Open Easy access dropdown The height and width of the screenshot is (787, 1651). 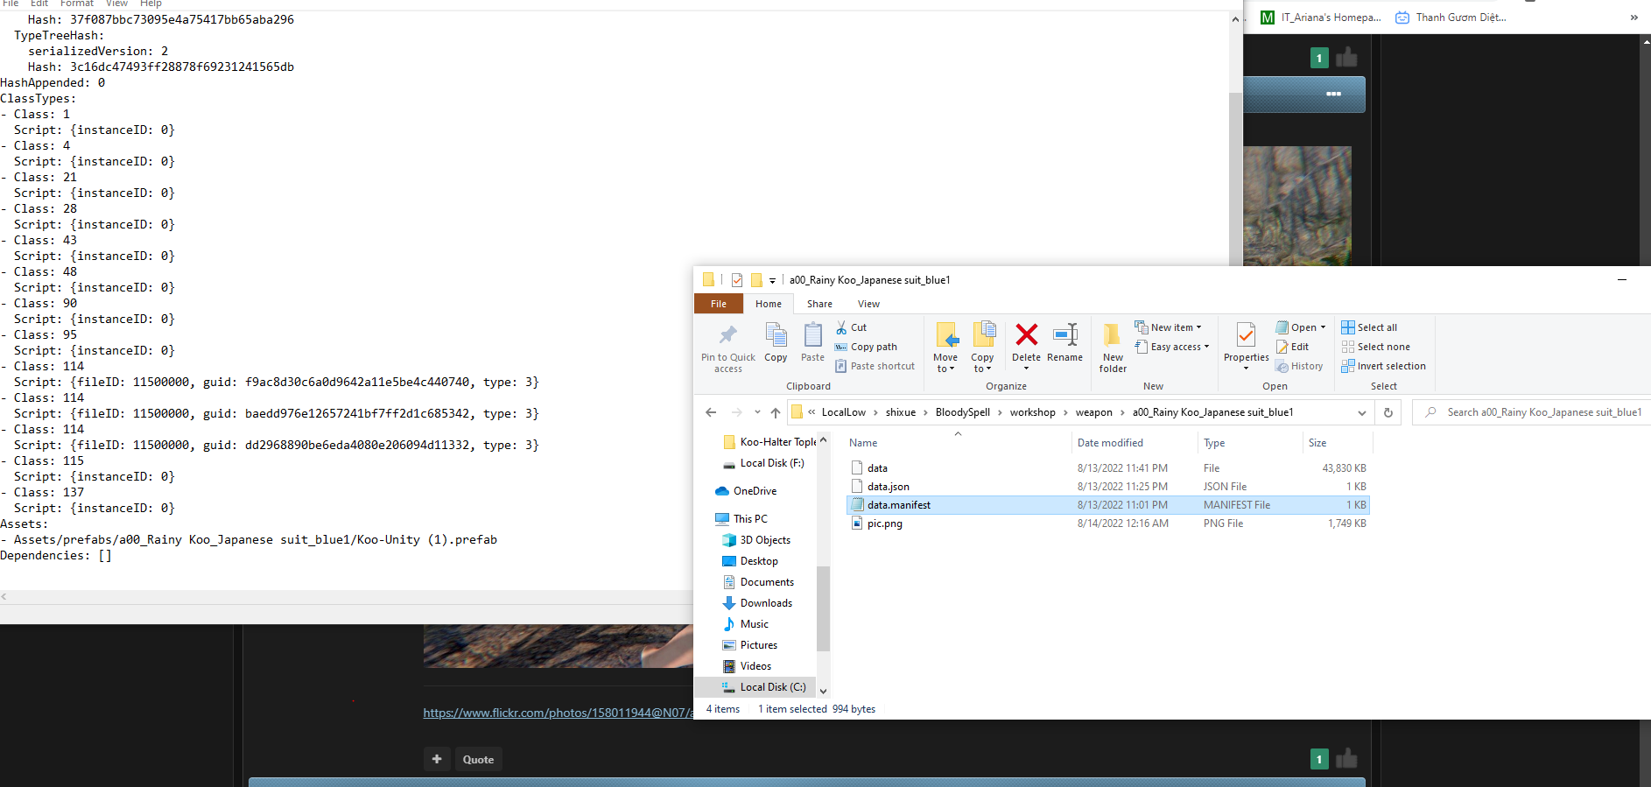[1172, 347]
